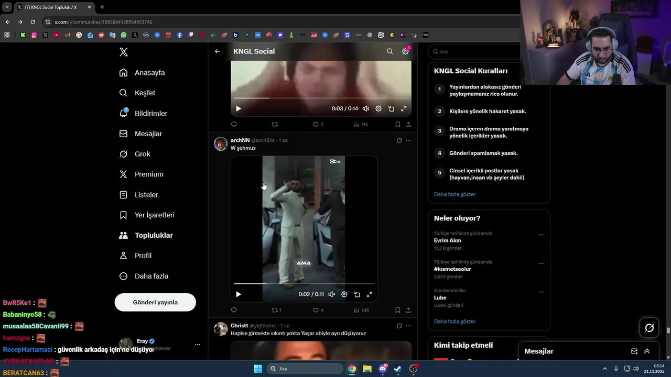Viewport: 671px width, 377px height.
Task: Go back with the KNGL Social arrow
Action: click(x=218, y=51)
